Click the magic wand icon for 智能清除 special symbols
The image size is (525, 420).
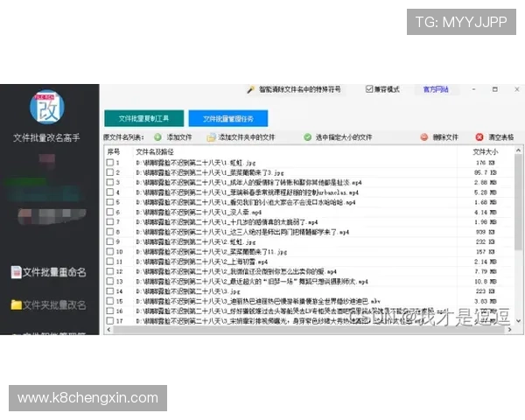[x=250, y=90]
